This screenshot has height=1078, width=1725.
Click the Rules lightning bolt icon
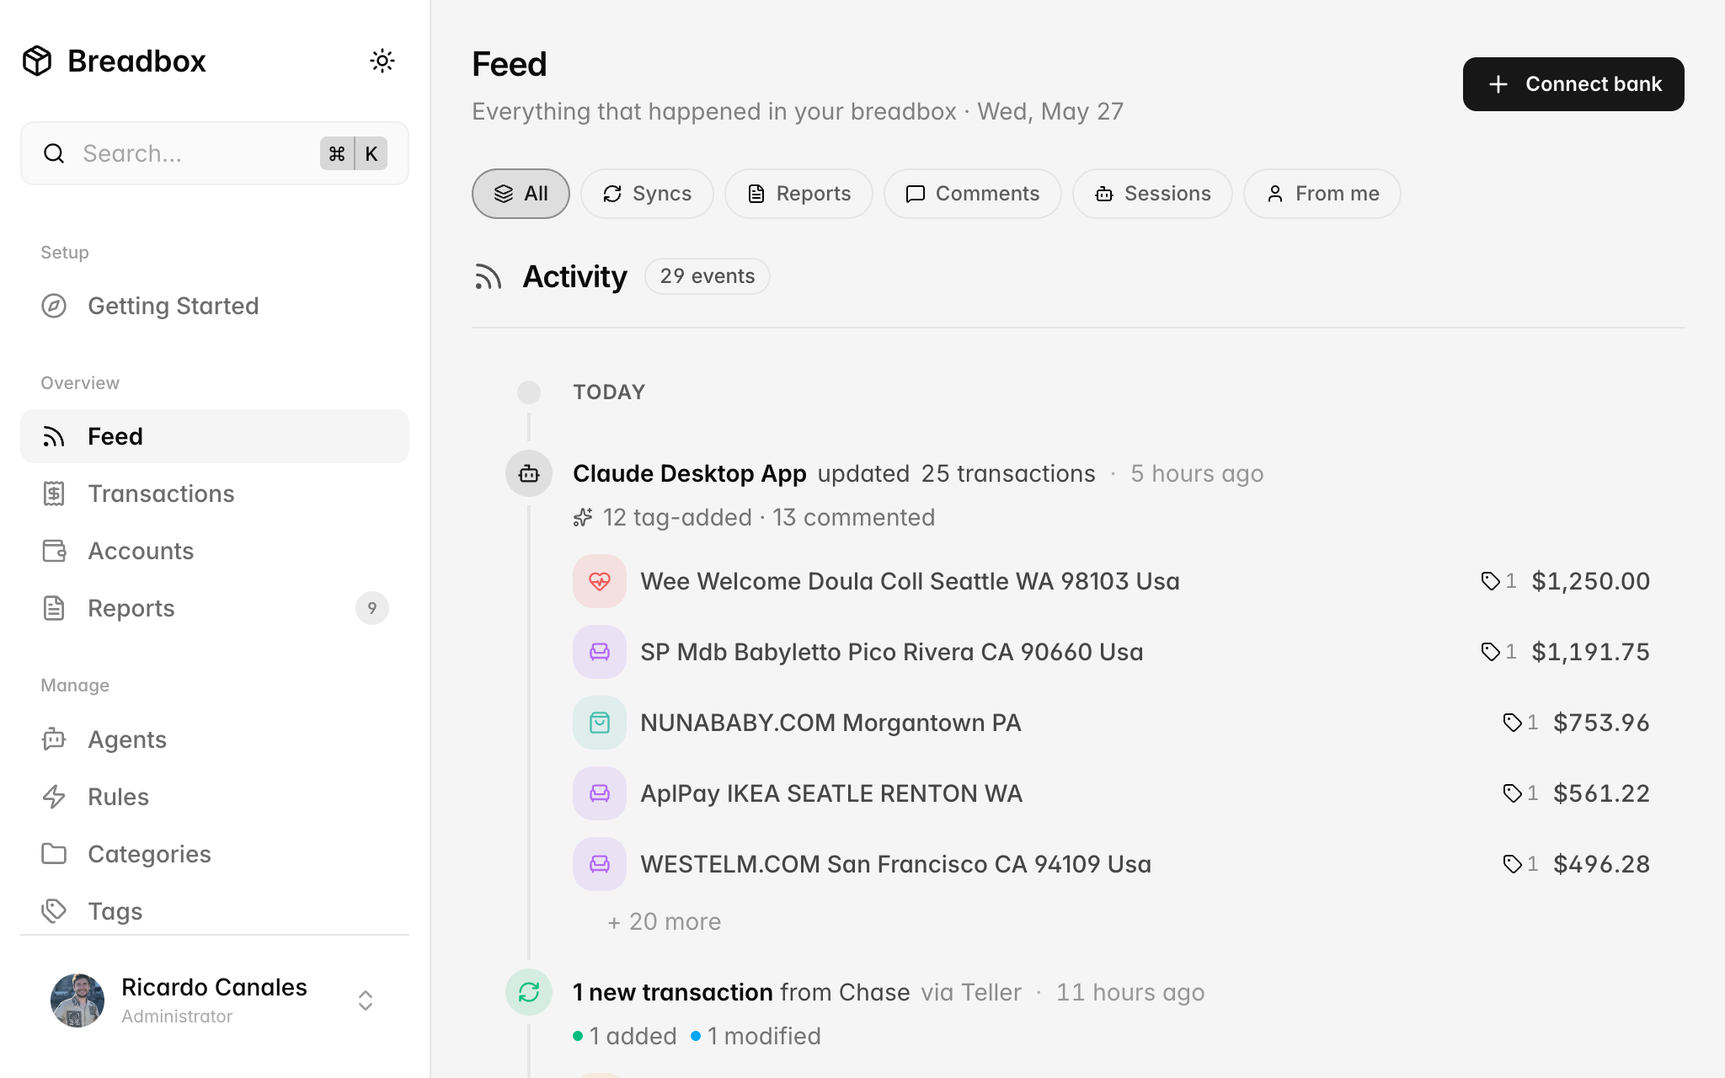pos(54,797)
